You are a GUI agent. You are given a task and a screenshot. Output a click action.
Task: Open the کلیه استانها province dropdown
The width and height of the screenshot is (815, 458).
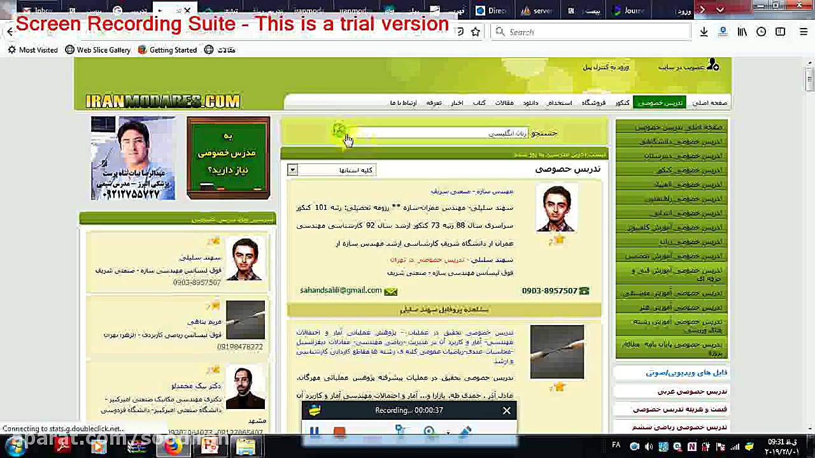[332, 170]
